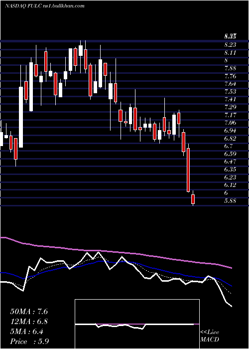Click the 7.76 price level label
249x349 pixels.
click(230, 76)
